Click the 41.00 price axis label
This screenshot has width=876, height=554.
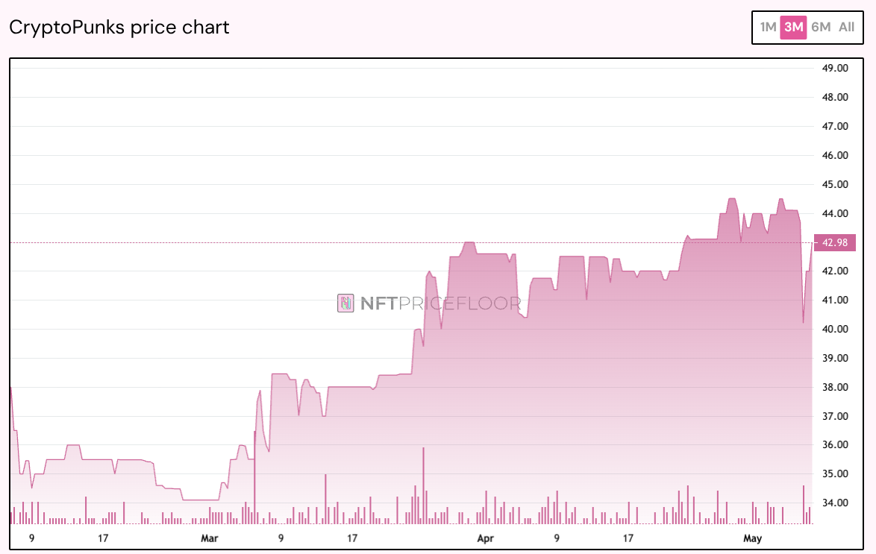tap(835, 300)
